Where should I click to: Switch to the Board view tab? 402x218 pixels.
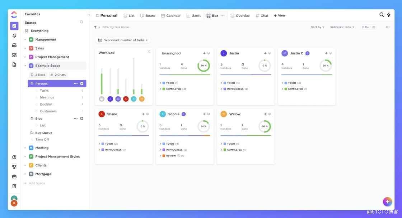pos(148,16)
